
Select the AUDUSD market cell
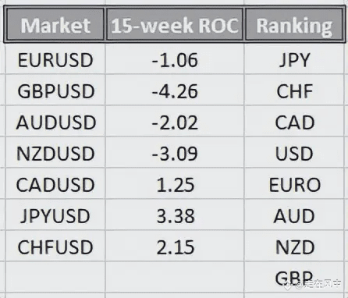(x=55, y=122)
